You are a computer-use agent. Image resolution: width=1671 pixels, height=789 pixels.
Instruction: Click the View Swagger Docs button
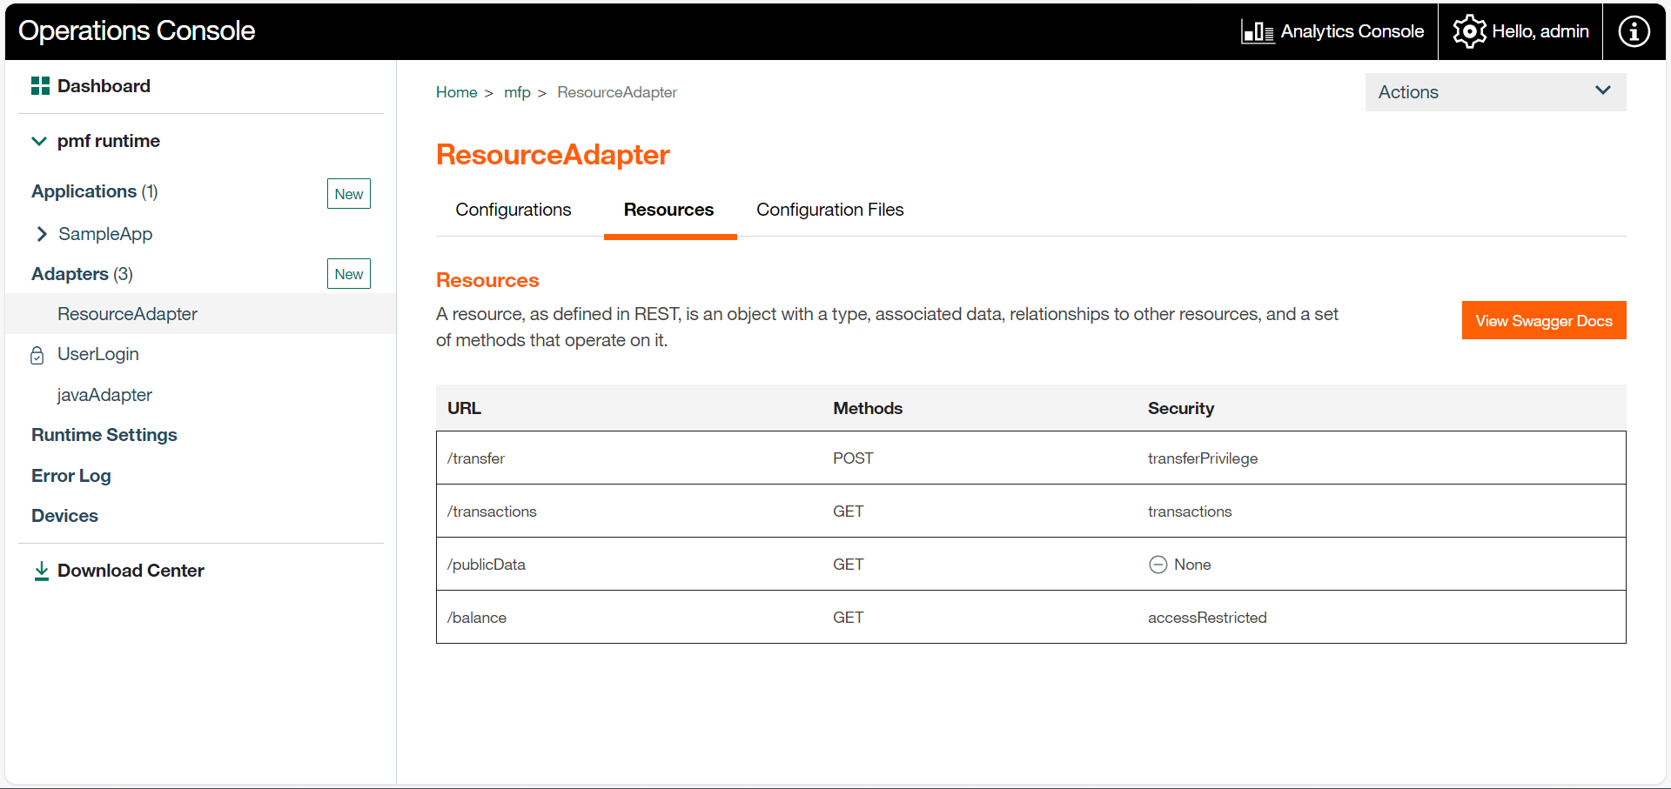(1544, 320)
